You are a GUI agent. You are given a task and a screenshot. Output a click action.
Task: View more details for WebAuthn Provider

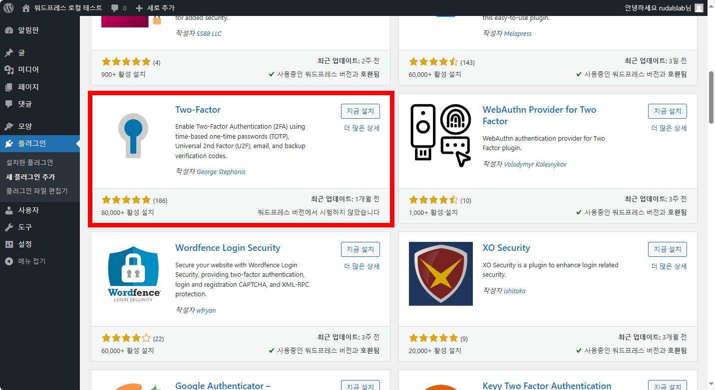[x=669, y=128]
